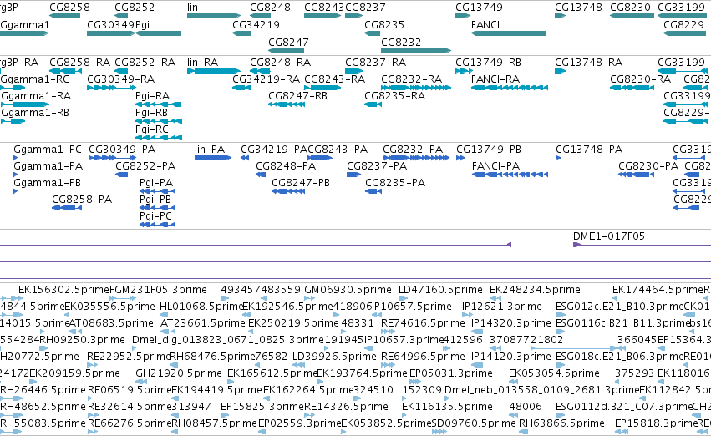Image resolution: width=711 pixels, height=436 pixels.
Task: Open the CG8230 gene label
Action: 630,8
